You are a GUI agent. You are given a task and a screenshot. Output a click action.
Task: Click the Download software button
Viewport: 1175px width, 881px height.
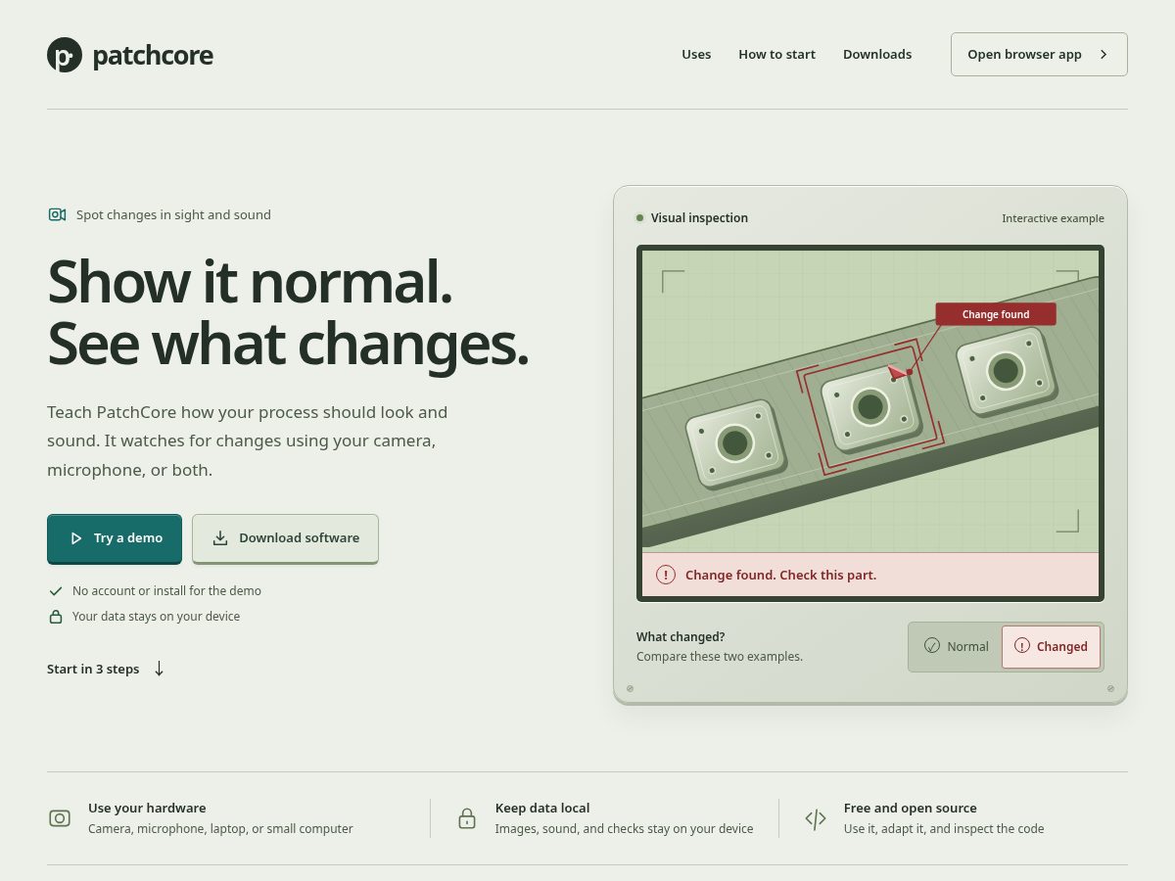tap(285, 538)
